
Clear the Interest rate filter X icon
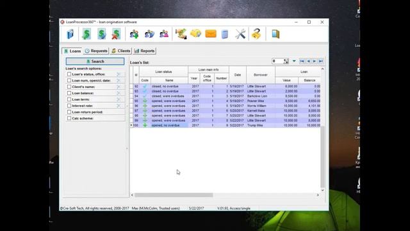tap(119, 106)
